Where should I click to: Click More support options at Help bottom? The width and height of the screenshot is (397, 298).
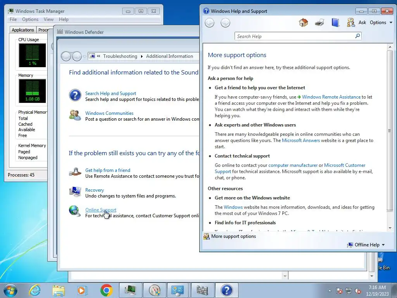tap(233, 236)
